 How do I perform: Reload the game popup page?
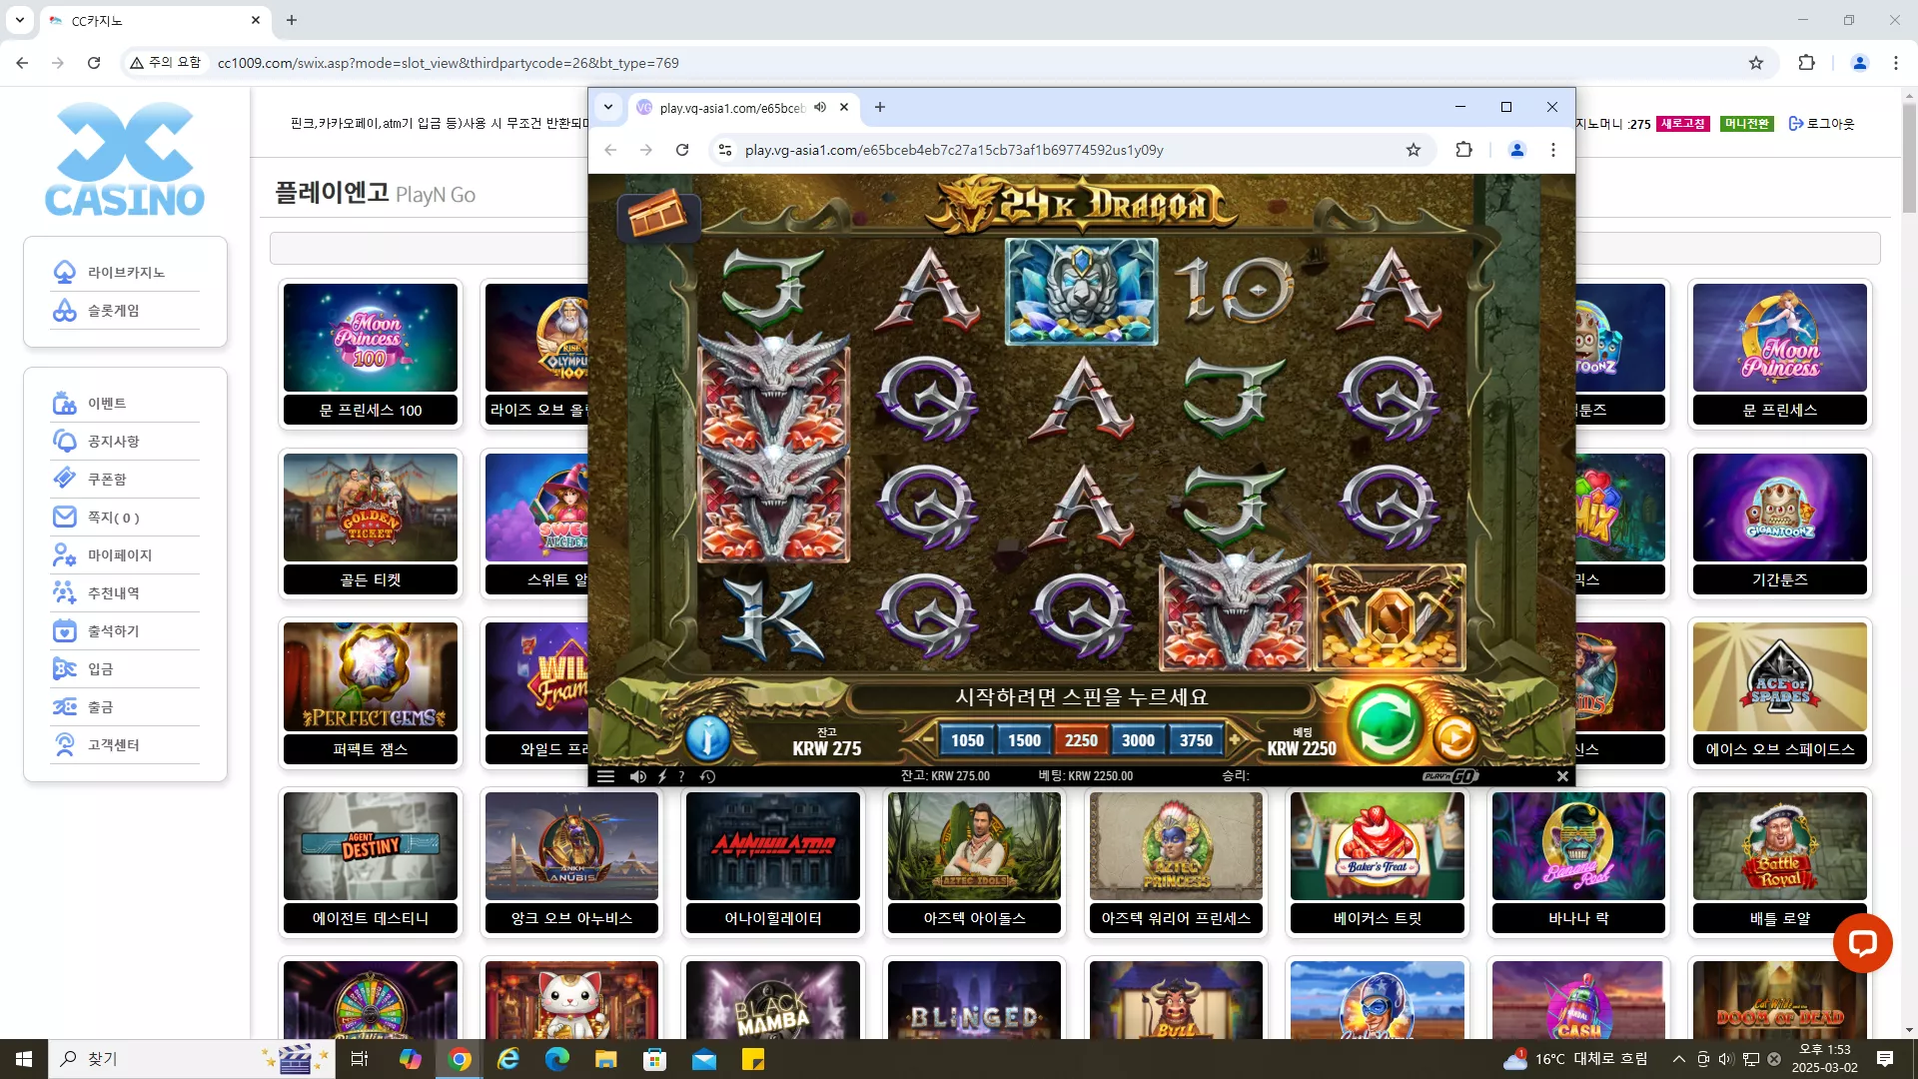coord(682,150)
